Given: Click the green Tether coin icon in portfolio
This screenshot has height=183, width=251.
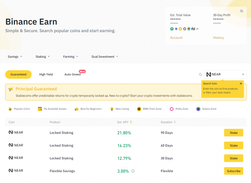Looking at the screenshot, I should (x=172, y=29).
